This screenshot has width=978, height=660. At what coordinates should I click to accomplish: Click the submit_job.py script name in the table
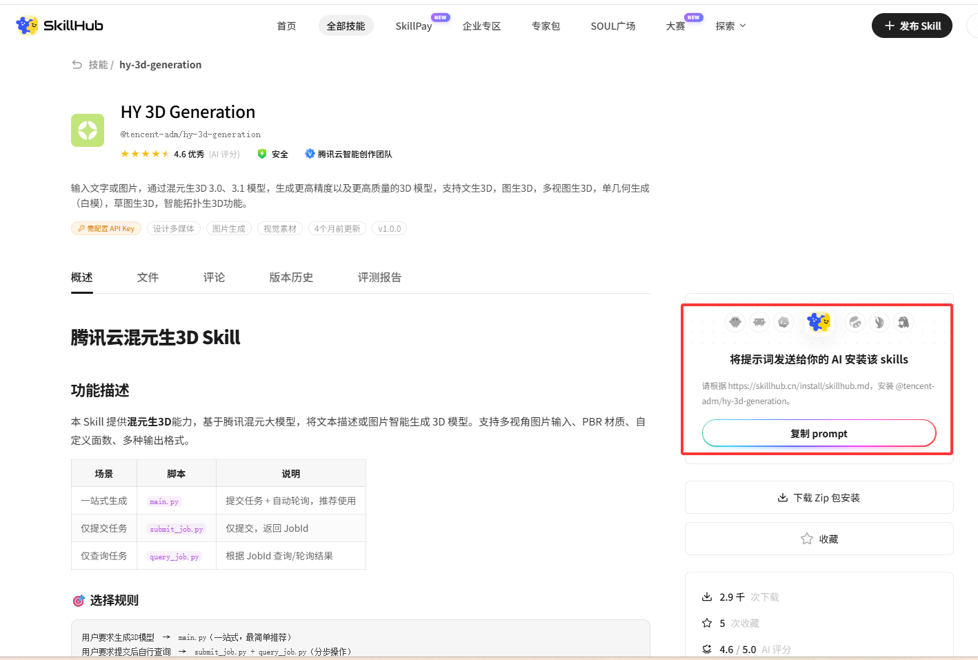[x=177, y=529]
